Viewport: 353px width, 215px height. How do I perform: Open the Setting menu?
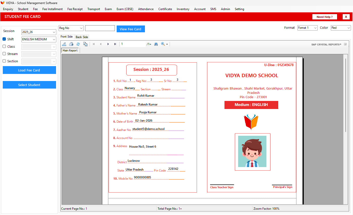(x=239, y=9)
